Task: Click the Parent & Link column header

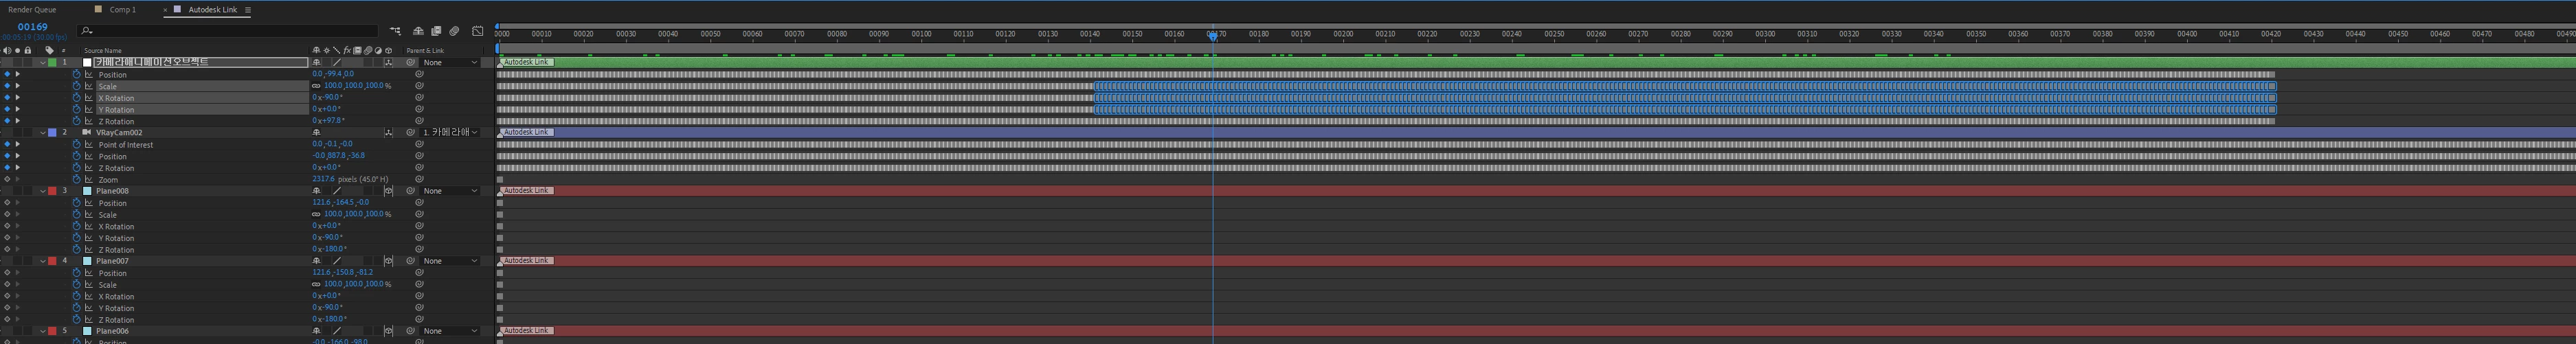Action: (x=425, y=50)
